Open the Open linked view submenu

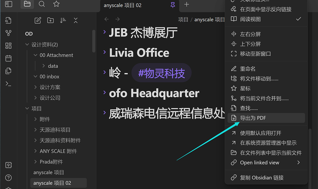pos(266,163)
